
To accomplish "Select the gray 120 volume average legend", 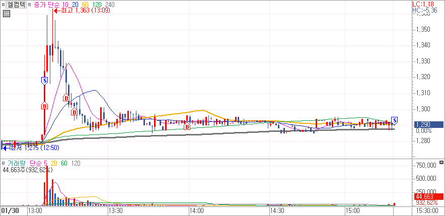I will pos(76,163).
